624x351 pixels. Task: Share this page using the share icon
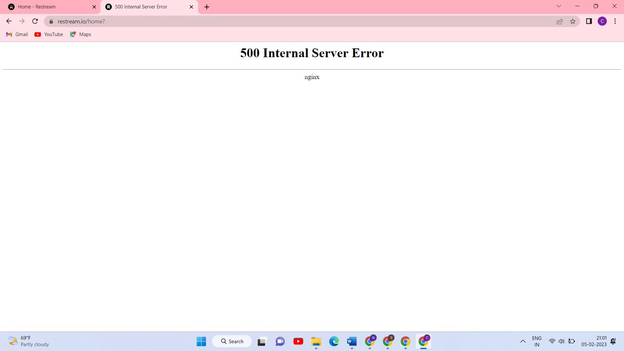[x=560, y=21]
